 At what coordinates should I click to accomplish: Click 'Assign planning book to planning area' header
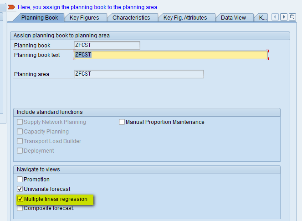61,36
